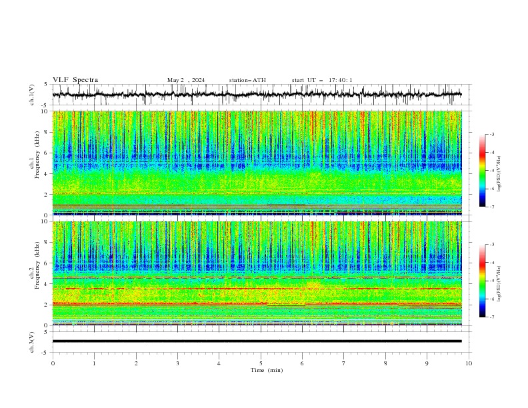Click the "1" tick on the time axis
Screen dimensions: 528x408
point(94,363)
